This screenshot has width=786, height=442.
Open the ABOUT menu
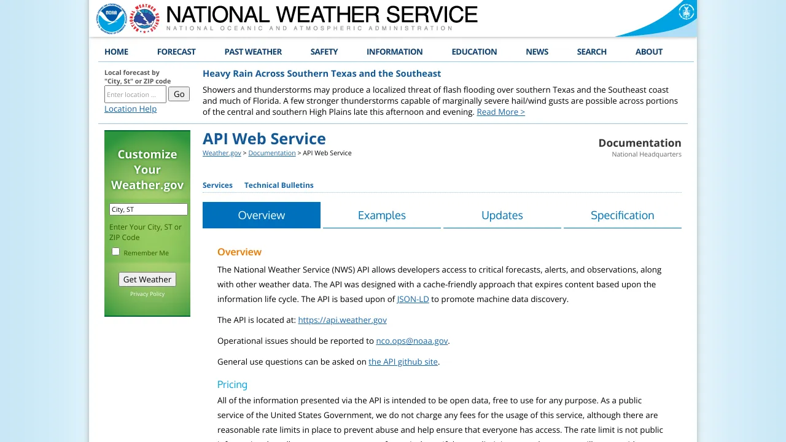(x=649, y=52)
